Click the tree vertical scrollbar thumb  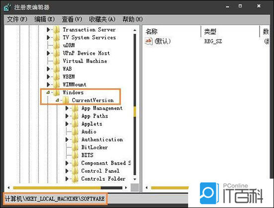(x=135, y=111)
